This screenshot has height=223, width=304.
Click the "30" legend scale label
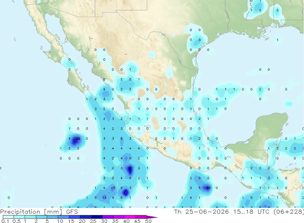[104, 221]
